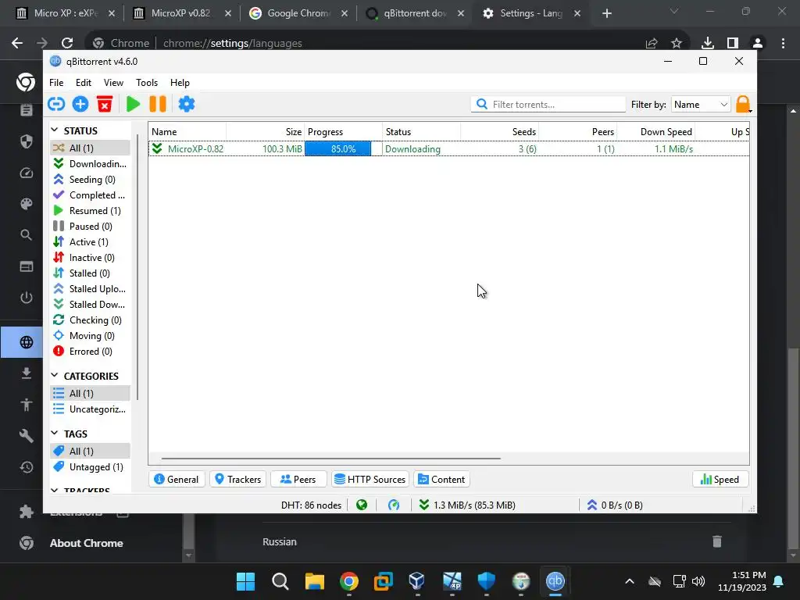
Task: Sort by the Size column header
Action: pyautogui.click(x=266, y=131)
